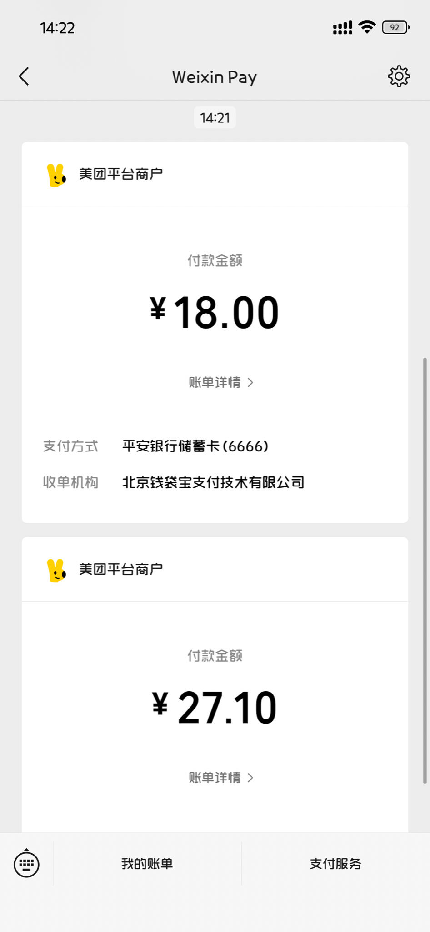Open the second 美团平台商户 merchant name
430x932 pixels.
click(121, 569)
